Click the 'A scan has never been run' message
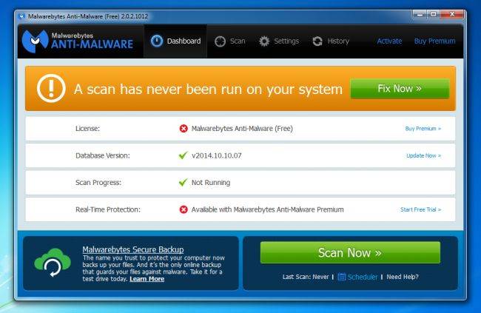481x313 pixels. point(208,90)
